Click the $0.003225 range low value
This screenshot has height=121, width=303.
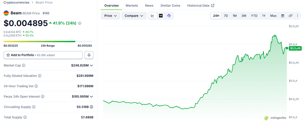(11, 46)
